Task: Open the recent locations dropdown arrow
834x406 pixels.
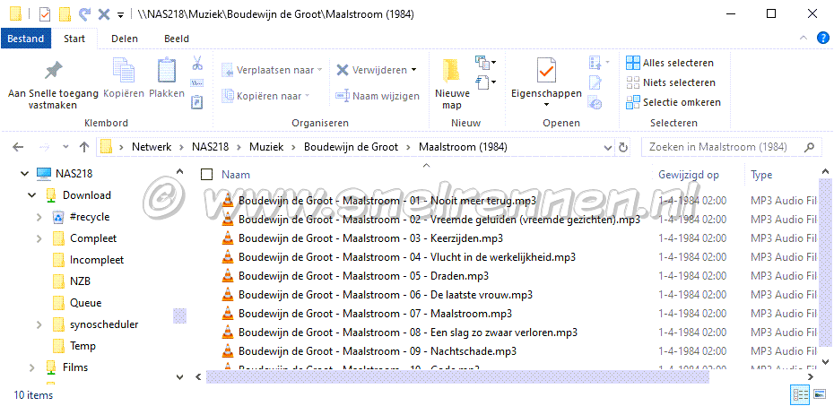Action: pos(65,147)
